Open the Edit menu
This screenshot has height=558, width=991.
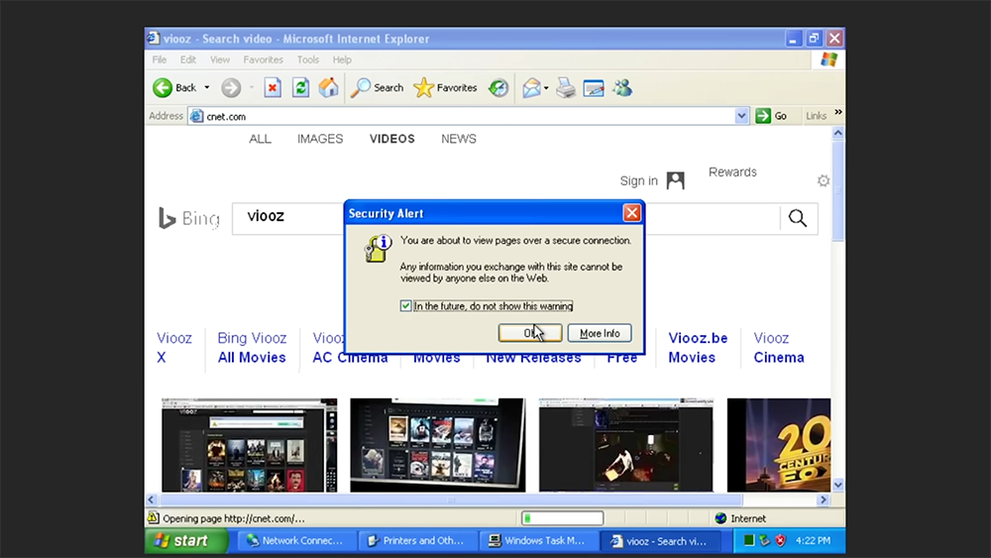187,59
